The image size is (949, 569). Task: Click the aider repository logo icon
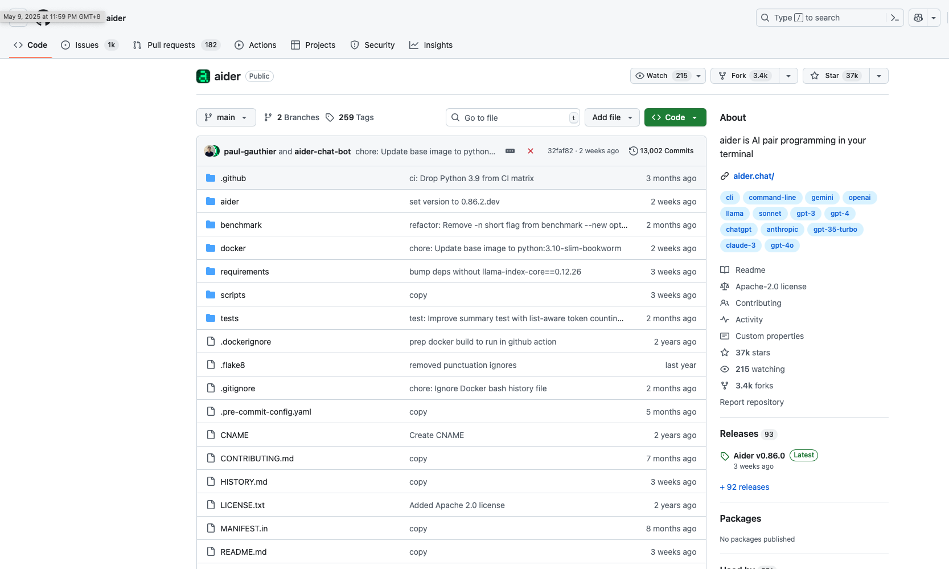pyautogui.click(x=203, y=76)
